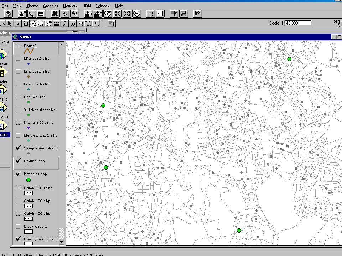Open the Network menu
Screen dimensions: 342x256
pos(70,6)
